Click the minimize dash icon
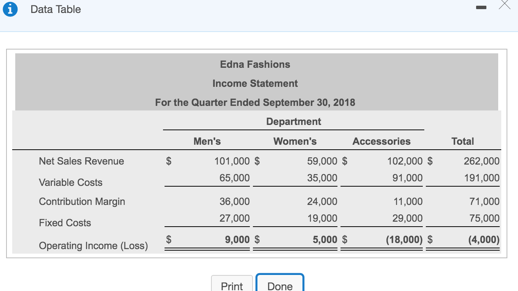Viewport: 518px width, 291px height. [481, 7]
